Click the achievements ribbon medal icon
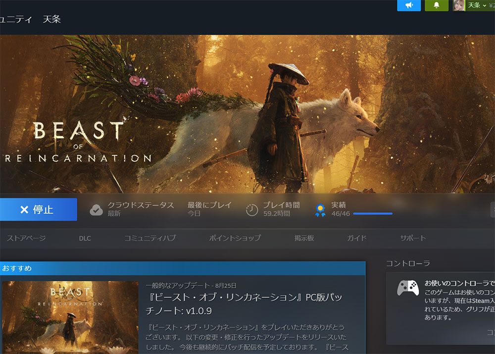The height and width of the screenshot is (354, 495). tap(320, 210)
